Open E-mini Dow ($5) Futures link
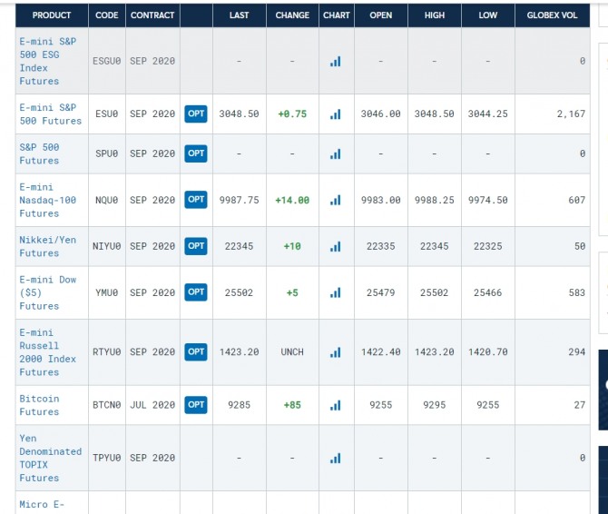The height and width of the screenshot is (514, 608). click(x=48, y=293)
